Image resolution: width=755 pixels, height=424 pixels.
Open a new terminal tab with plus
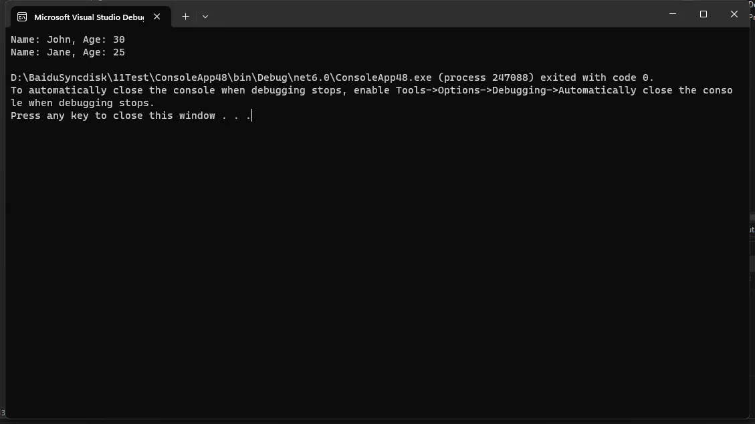185,17
